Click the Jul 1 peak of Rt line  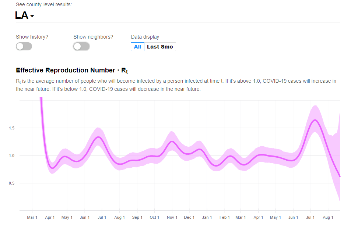tap(315, 120)
